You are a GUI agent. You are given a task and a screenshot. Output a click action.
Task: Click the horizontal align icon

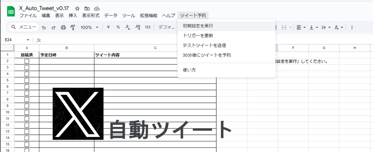[299, 27]
